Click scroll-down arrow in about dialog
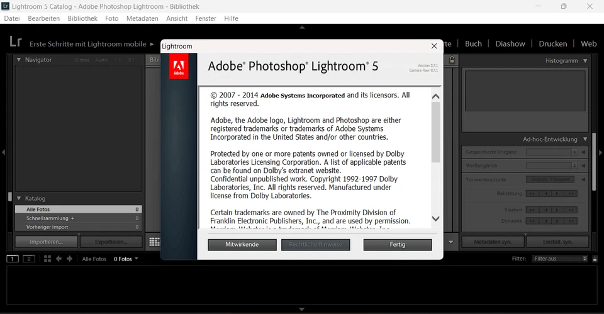 [435, 218]
